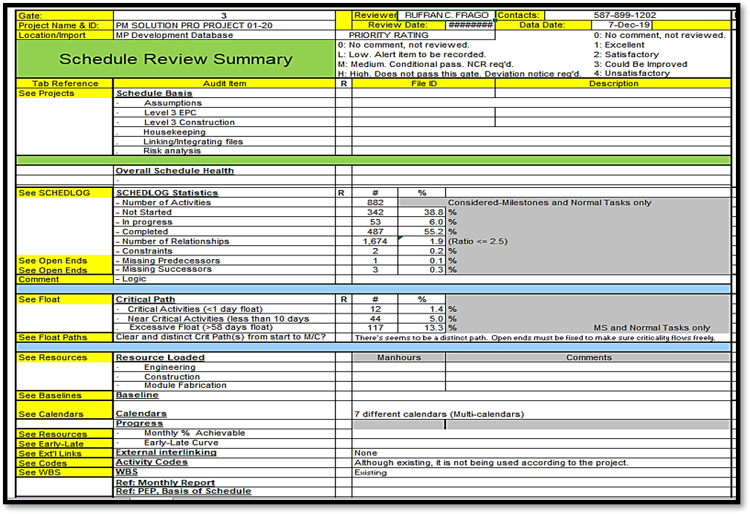Click reviewer name RUFRAN C. FRAGO cell
The image size is (750, 514).
(447, 16)
